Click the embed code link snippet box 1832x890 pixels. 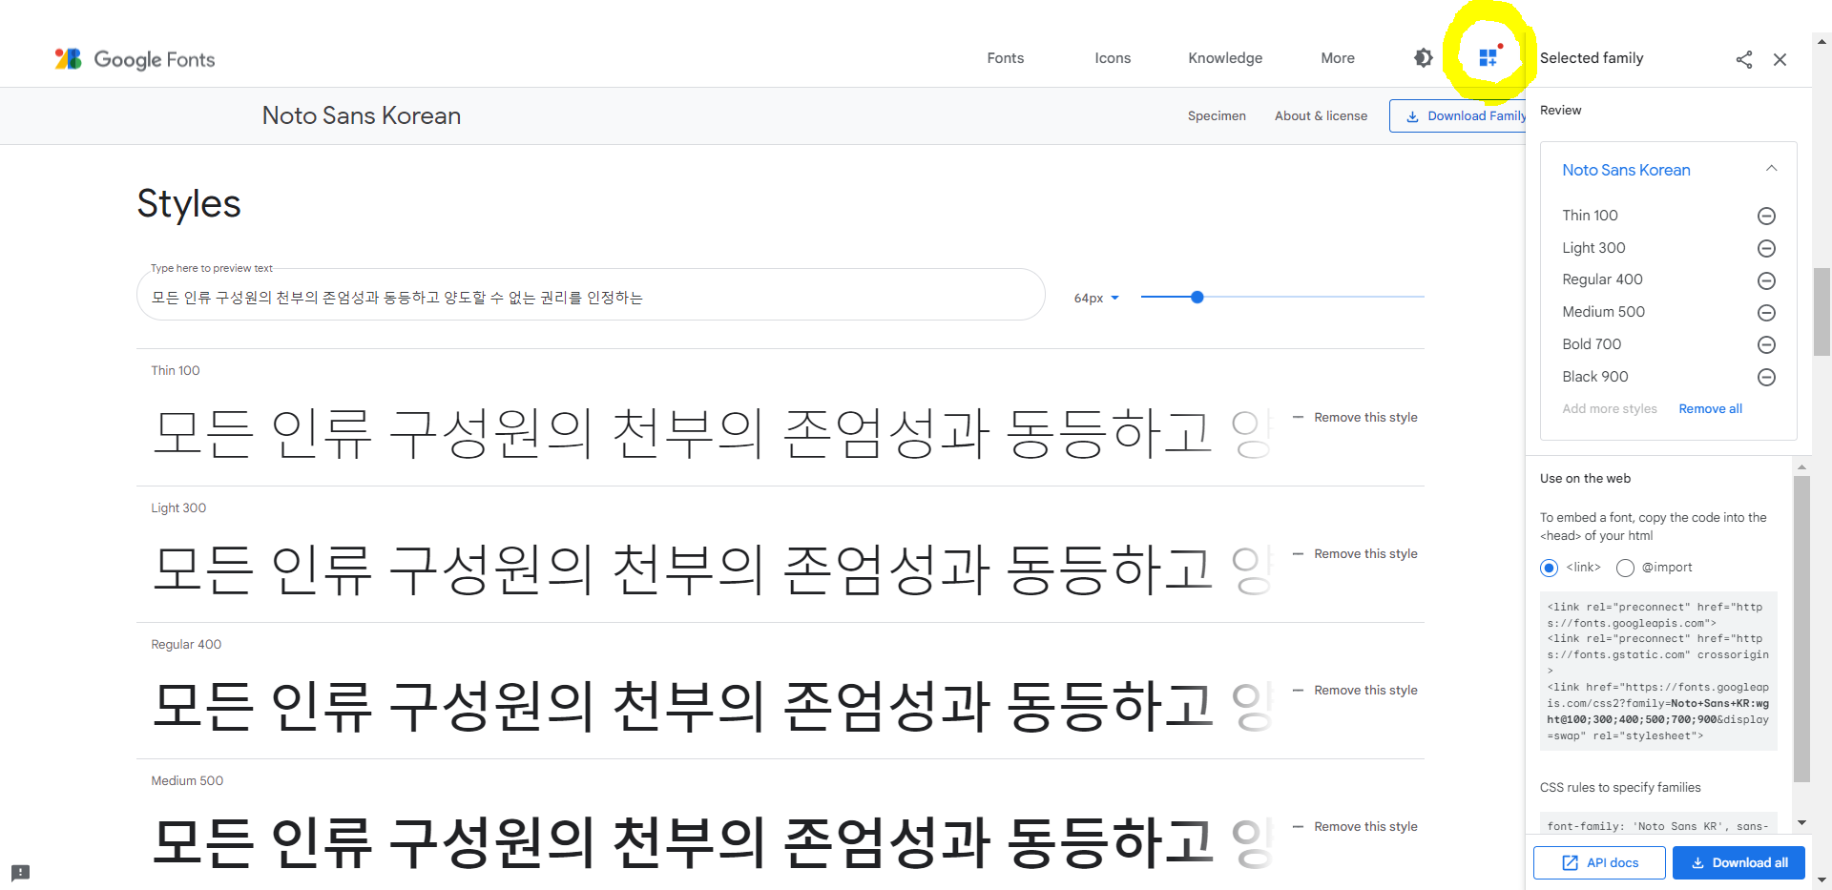coord(1658,671)
